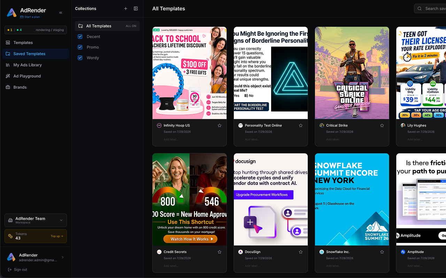Select the Wordy collection label

tap(93, 58)
